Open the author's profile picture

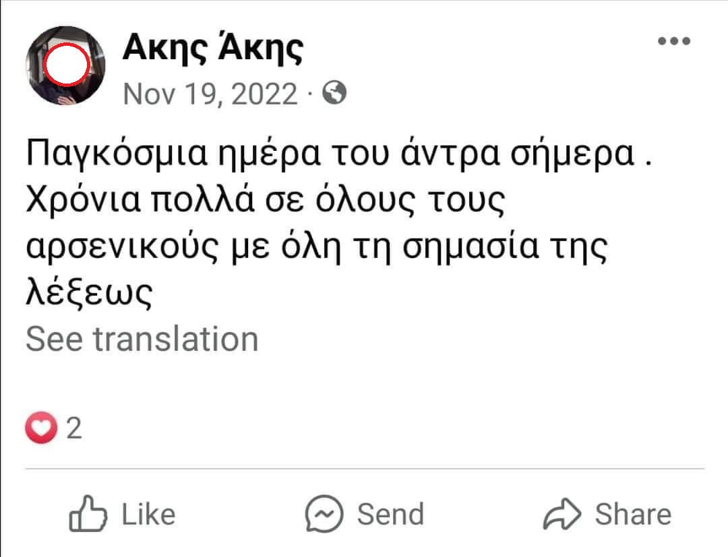pyautogui.click(x=65, y=66)
